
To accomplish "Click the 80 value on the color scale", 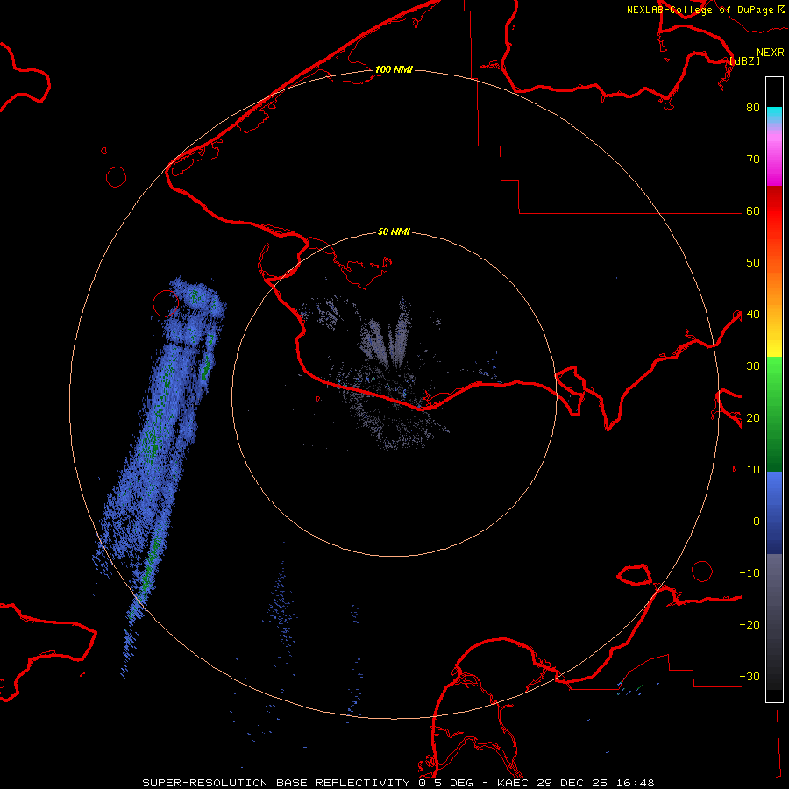I will click(x=753, y=107).
